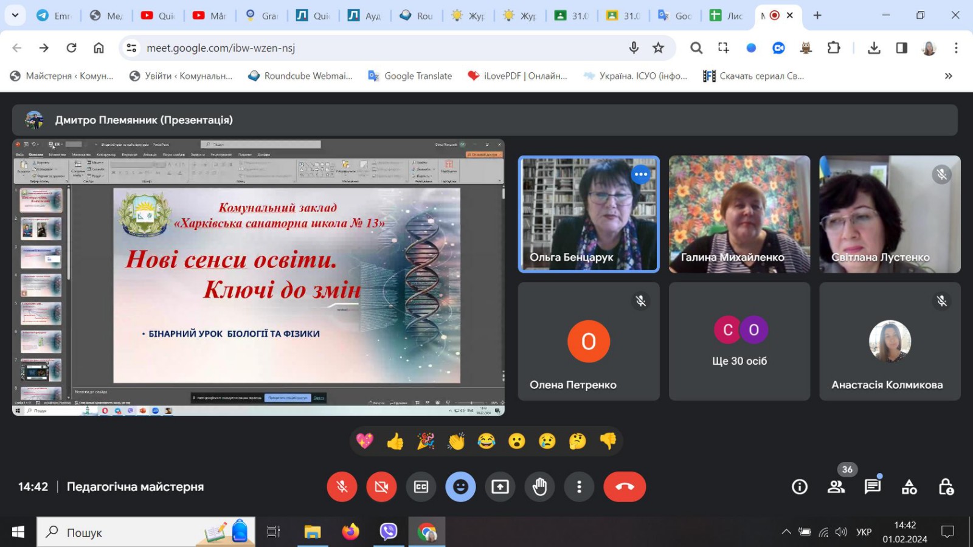Send the clapping hands reaction
The width and height of the screenshot is (973, 547).
(x=456, y=441)
